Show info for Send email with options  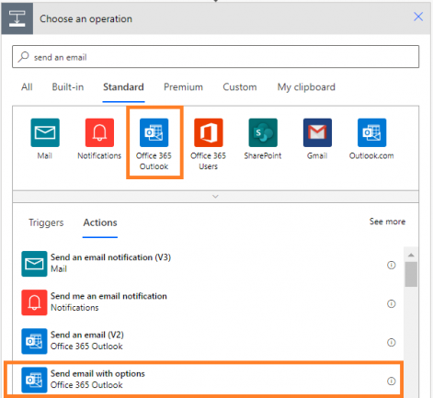[392, 381]
